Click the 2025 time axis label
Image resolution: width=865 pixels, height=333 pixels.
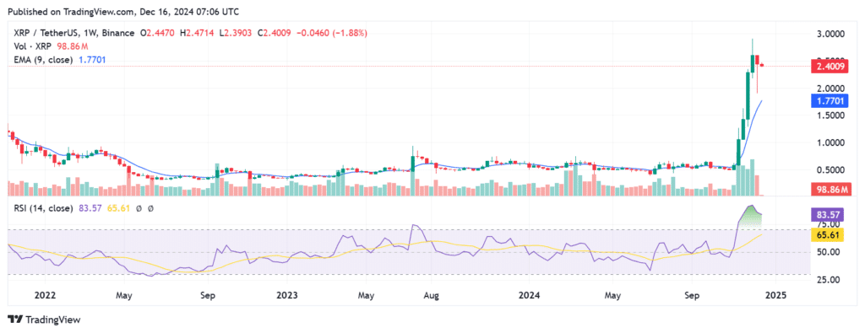[x=775, y=295]
